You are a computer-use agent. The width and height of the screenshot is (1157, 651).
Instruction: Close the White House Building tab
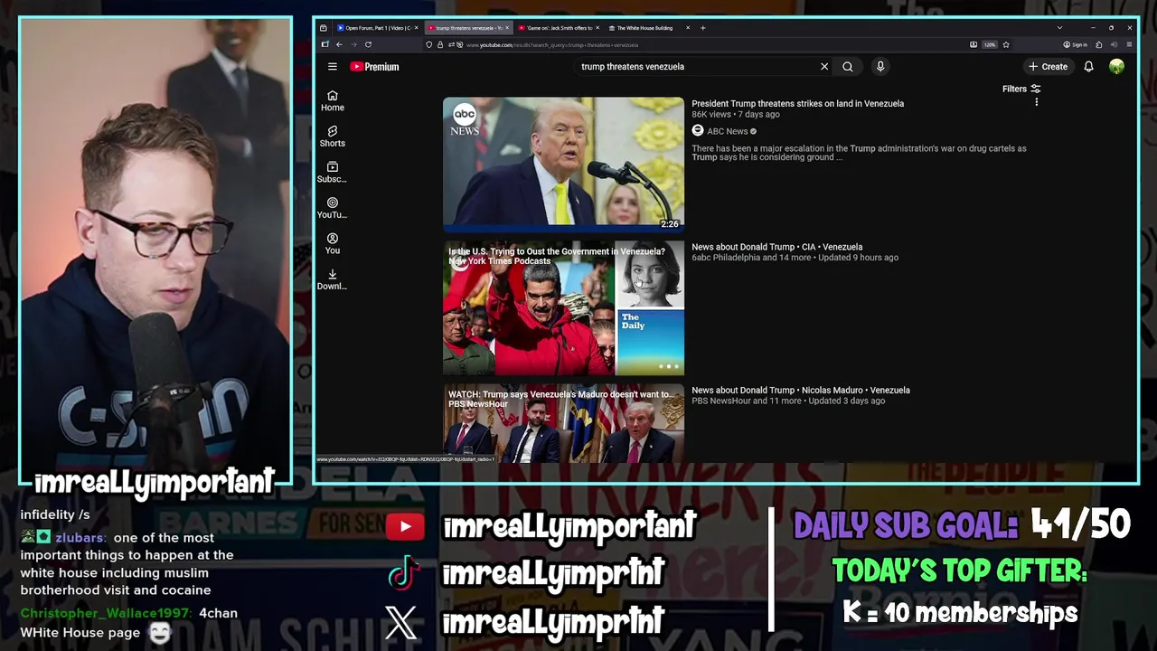(688, 28)
